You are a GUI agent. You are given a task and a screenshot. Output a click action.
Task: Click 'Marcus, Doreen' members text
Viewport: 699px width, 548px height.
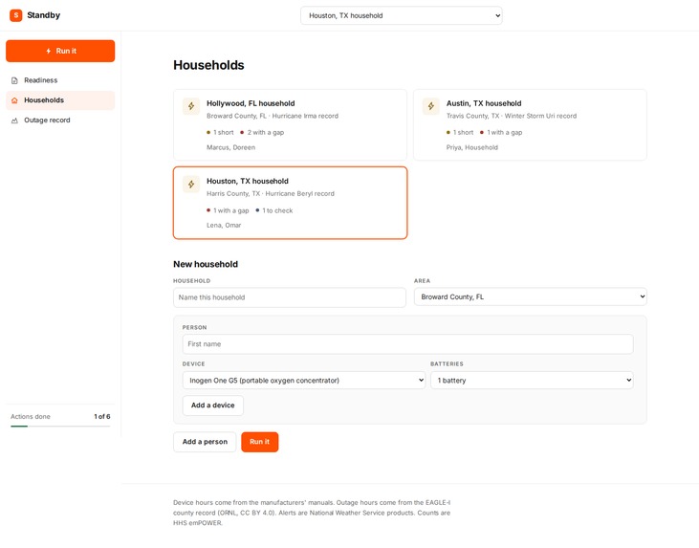[x=230, y=147]
